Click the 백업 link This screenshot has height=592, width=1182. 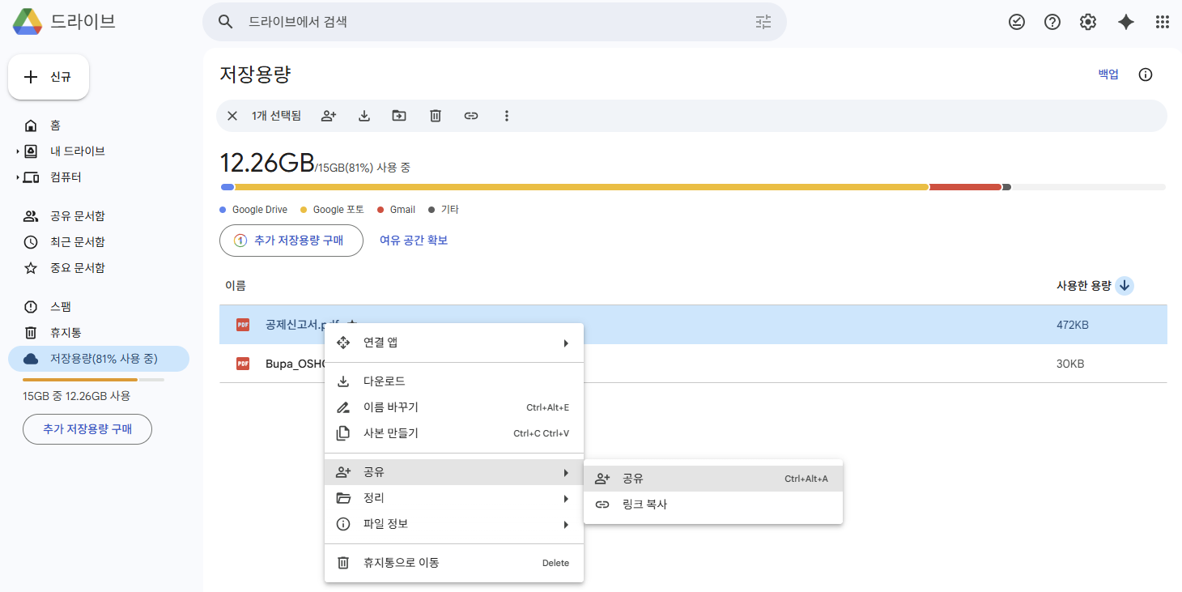1108,75
